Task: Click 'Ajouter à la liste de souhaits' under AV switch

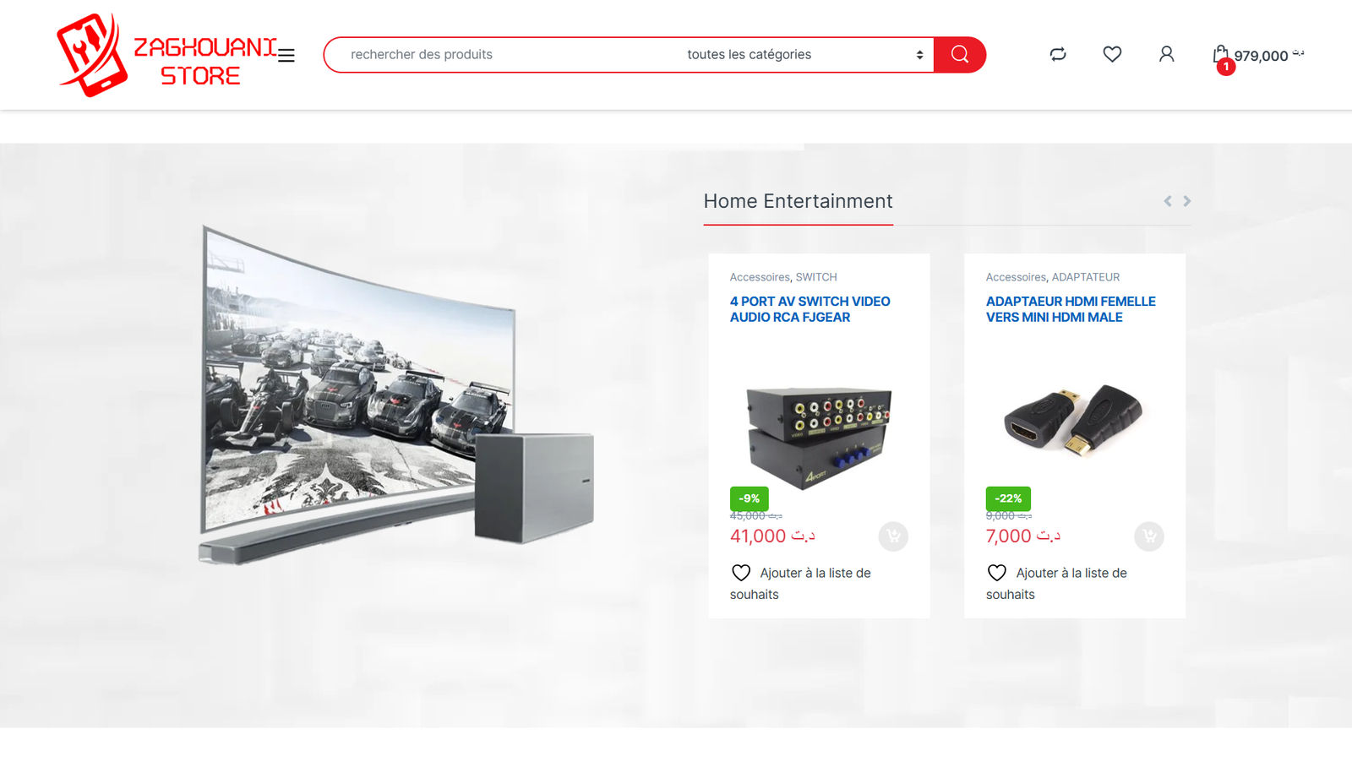Action: tap(800, 583)
